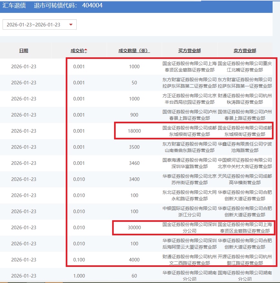Image resolution: width=280 pixels, height=283 pixels.
Task: Click seller 东方财富拉萨东环路第一证券营业部
Action: point(245,83)
